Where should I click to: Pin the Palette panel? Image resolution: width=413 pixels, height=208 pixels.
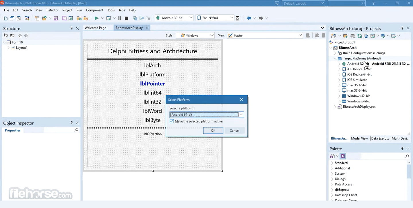coord(402,148)
